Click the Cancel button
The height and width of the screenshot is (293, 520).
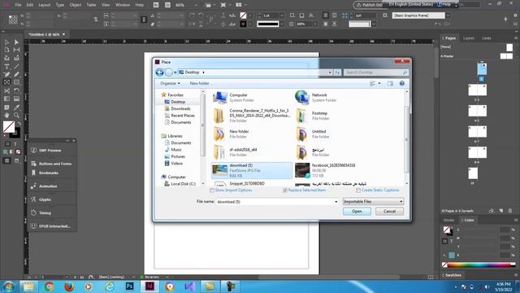[389, 212]
